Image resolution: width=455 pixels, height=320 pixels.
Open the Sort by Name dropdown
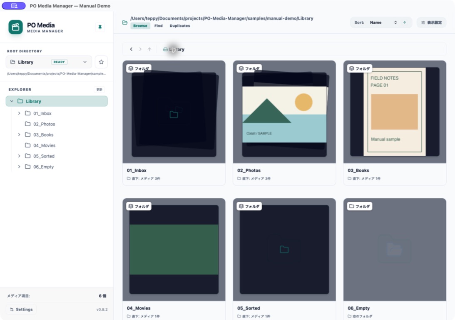coord(383,22)
